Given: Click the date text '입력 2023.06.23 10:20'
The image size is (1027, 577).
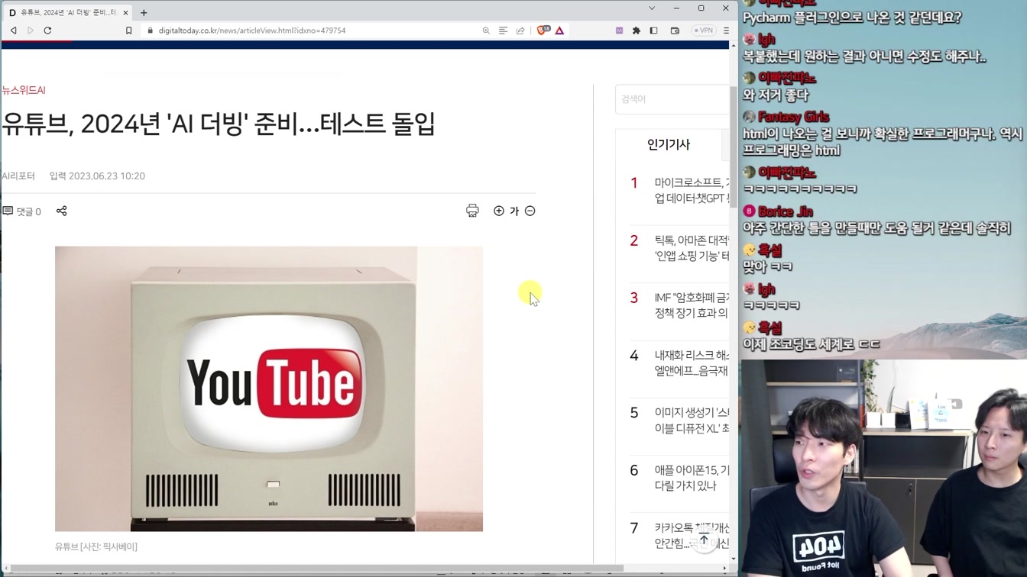Looking at the screenshot, I should (x=97, y=176).
